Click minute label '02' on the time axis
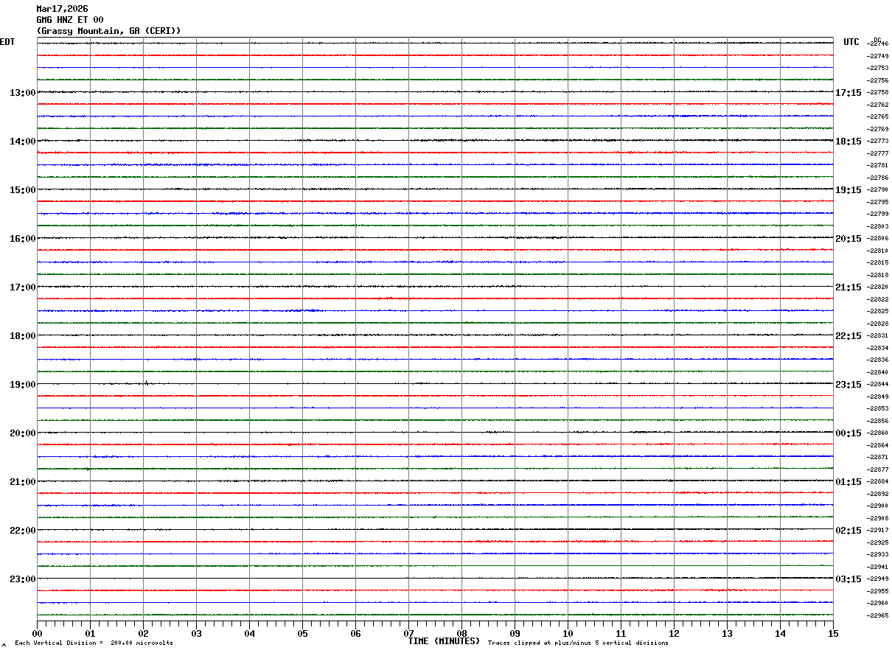 pyautogui.click(x=143, y=634)
